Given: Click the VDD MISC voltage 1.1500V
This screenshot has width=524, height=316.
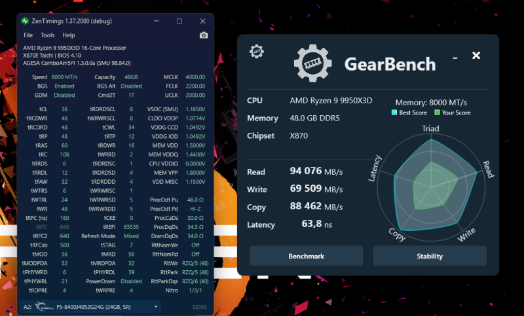Looking at the screenshot, I should tap(195, 181).
